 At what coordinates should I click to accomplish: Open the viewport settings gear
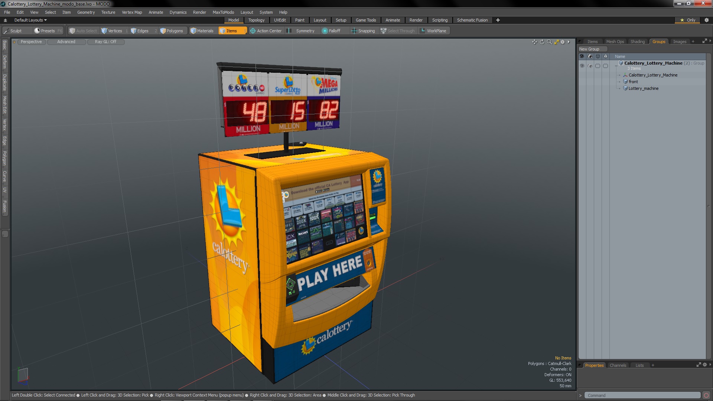coord(563,42)
